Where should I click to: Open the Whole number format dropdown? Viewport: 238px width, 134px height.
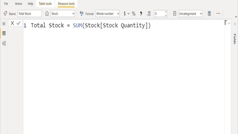pyautogui.click(x=107, y=14)
